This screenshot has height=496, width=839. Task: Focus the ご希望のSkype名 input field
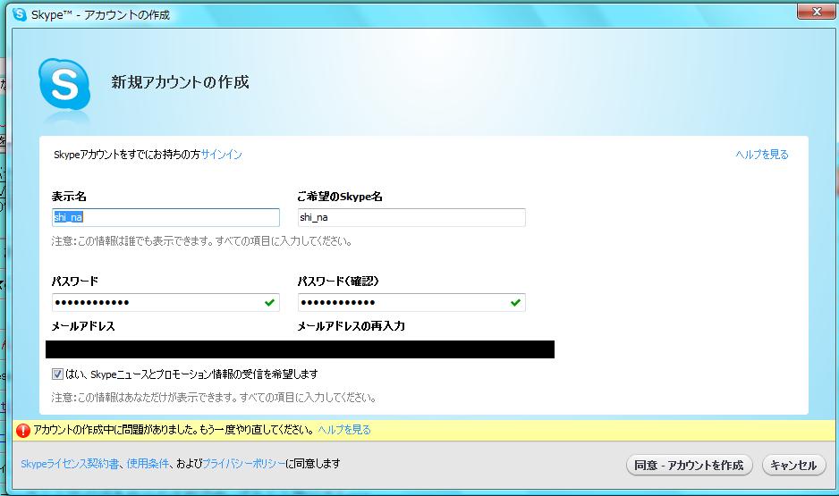[x=411, y=217]
